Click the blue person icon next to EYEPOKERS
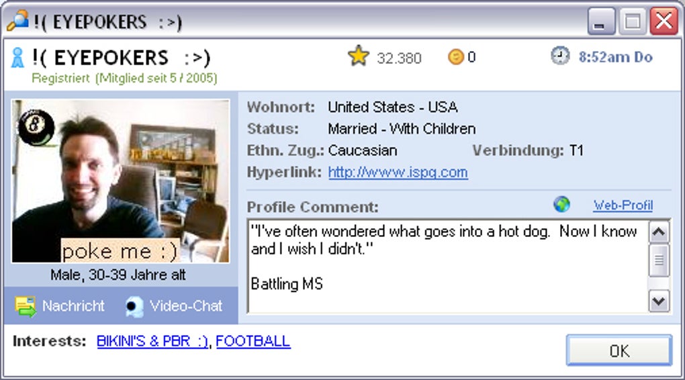Image resolution: width=685 pixels, height=380 pixels. pos(17,58)
